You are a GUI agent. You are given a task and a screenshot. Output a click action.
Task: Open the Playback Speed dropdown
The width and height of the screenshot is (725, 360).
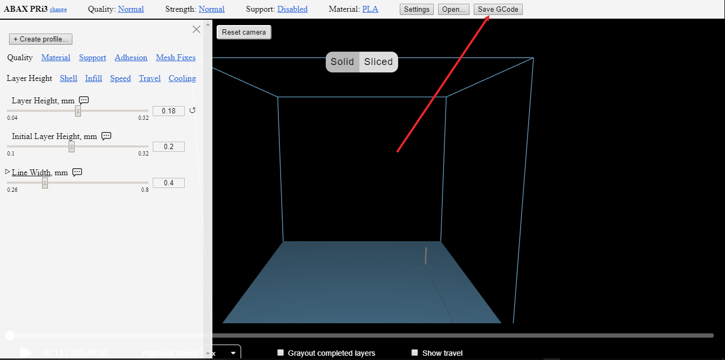click(x=223, y=353)
